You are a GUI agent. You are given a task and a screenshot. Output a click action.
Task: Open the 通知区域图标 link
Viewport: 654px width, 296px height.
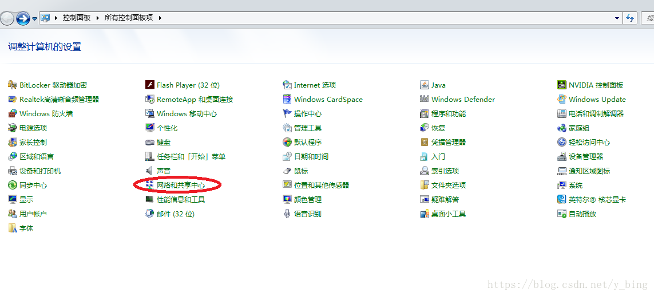pos(589,171)
